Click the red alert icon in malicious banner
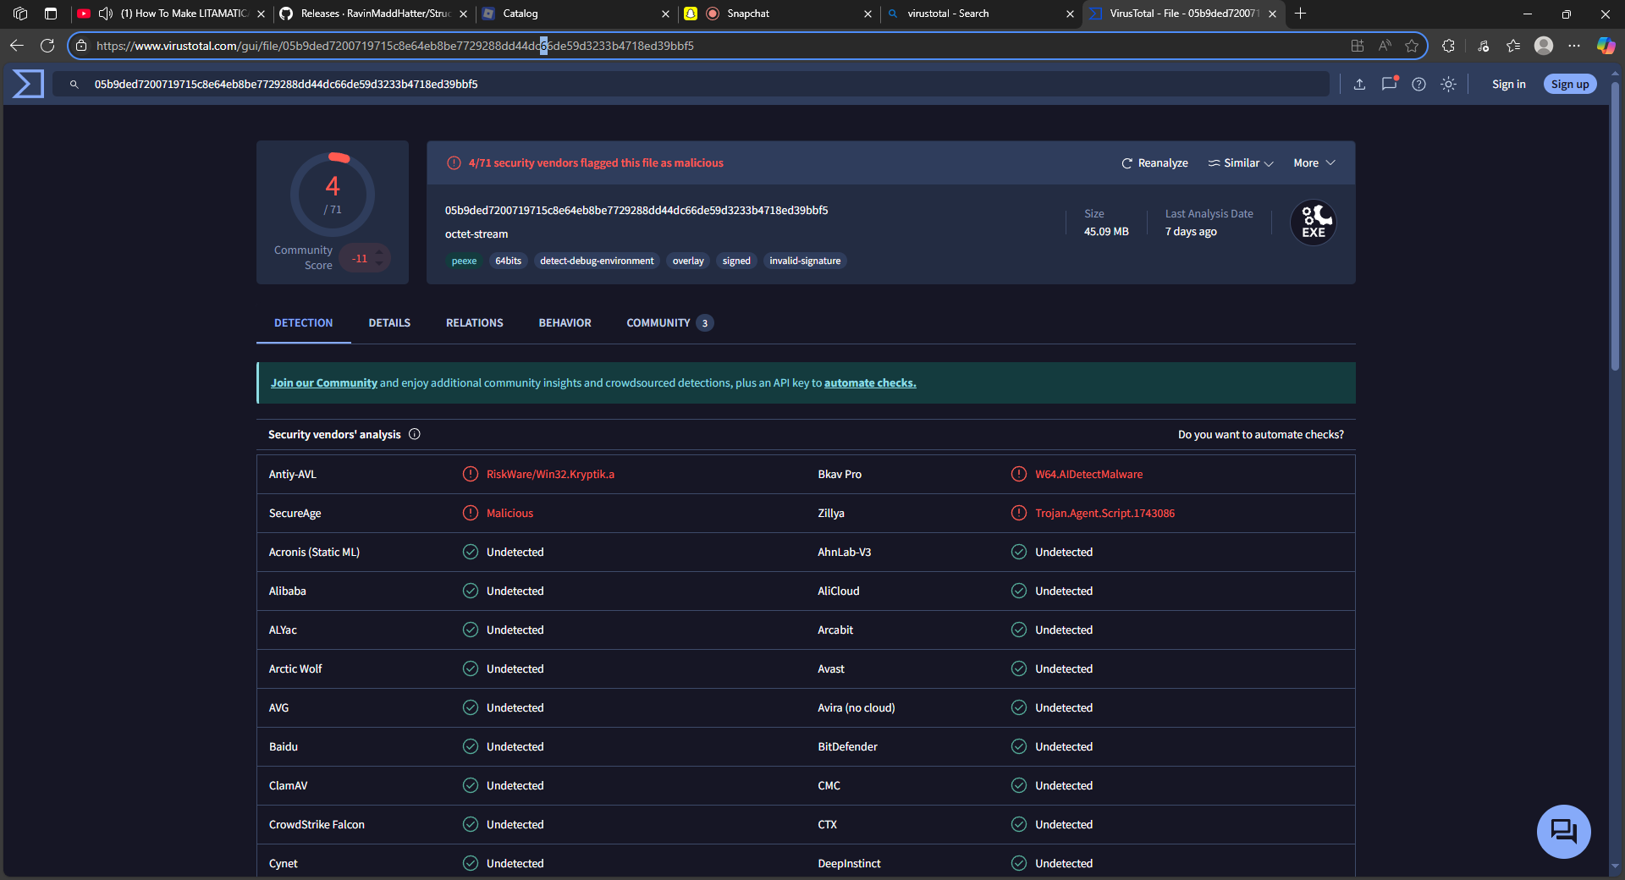Image resolution: width=1625 pixels, height=880 pixels. pos(454,162)
